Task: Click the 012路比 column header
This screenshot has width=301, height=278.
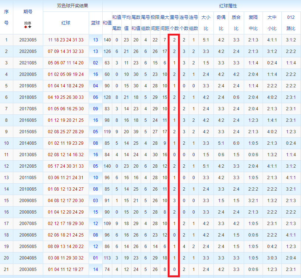Action: tap(291, 23)
